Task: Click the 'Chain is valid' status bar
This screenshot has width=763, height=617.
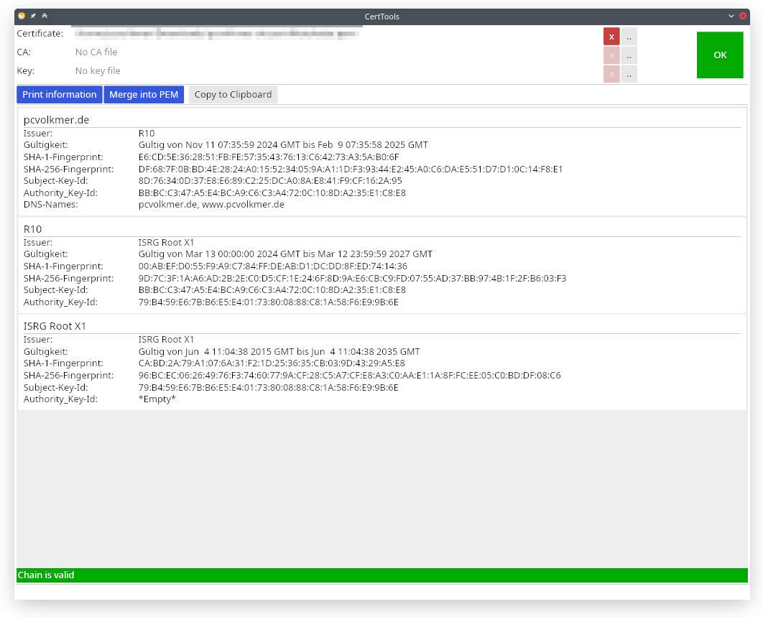Action: (381, 575)
